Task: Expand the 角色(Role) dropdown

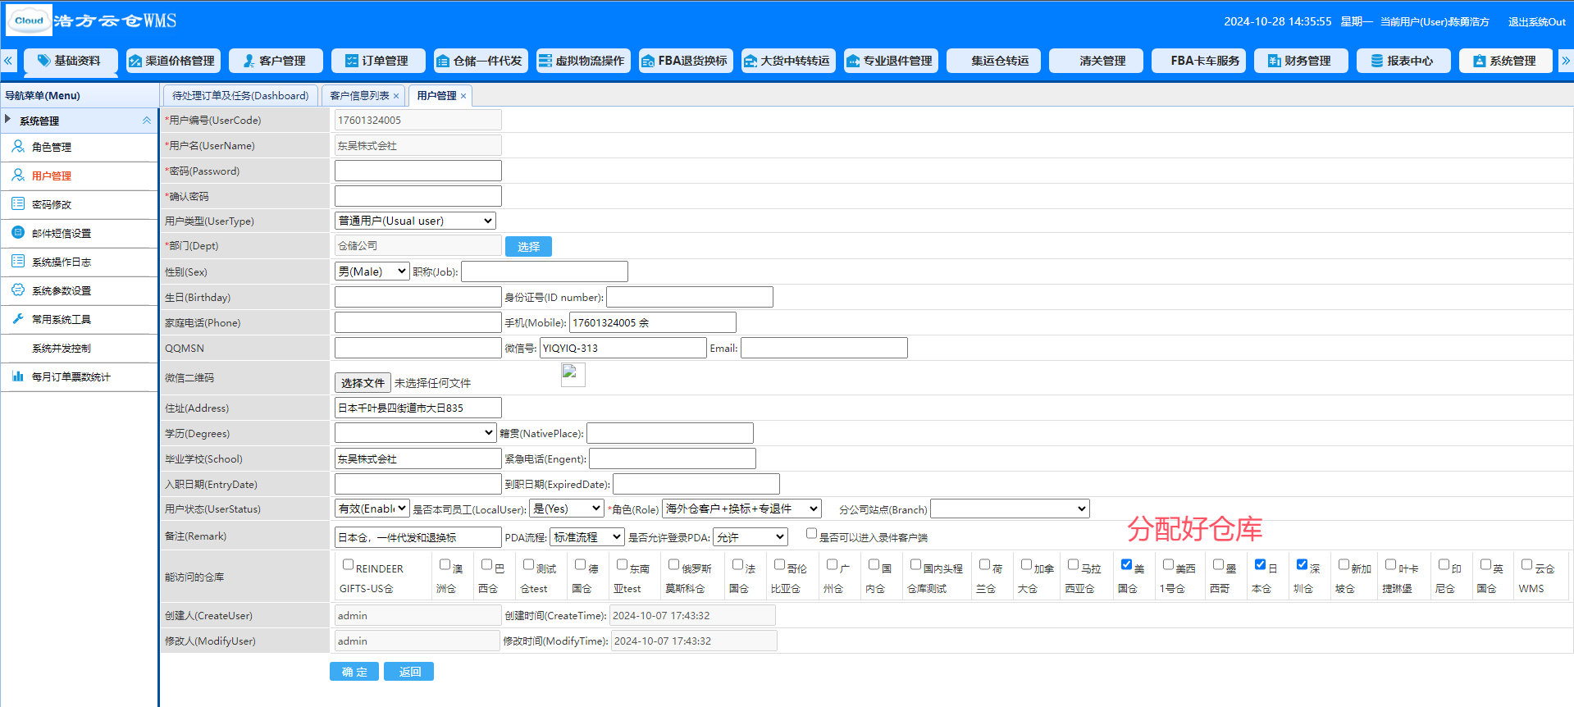Action: 741,509
